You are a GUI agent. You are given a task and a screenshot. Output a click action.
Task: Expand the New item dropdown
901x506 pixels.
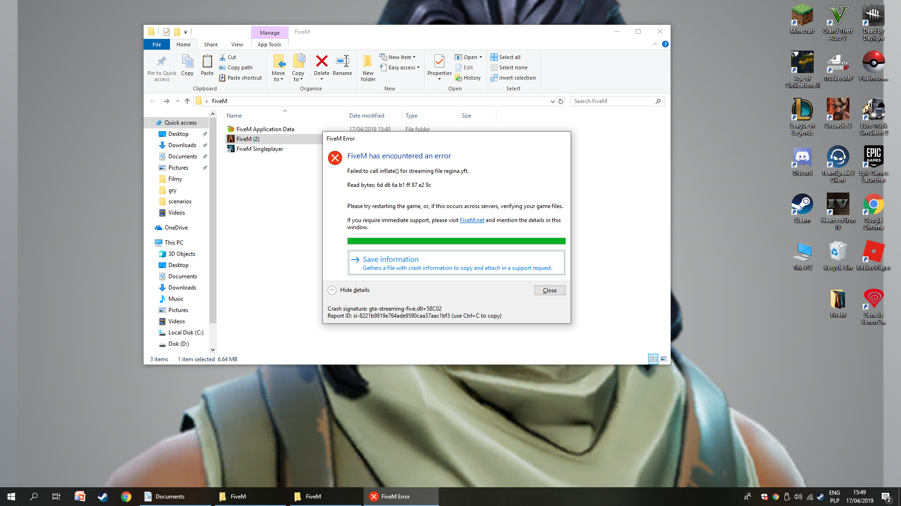coord(397,57)
